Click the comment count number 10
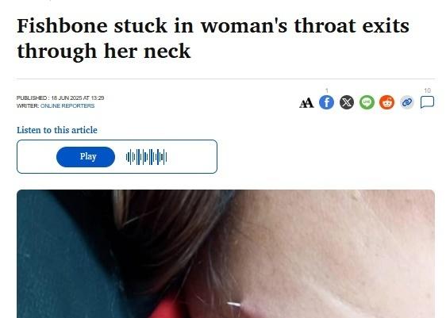 [427, 90]
